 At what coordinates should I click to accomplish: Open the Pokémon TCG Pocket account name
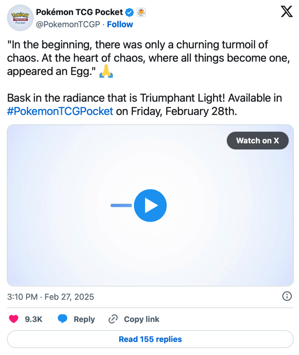(x=79, y=12)
